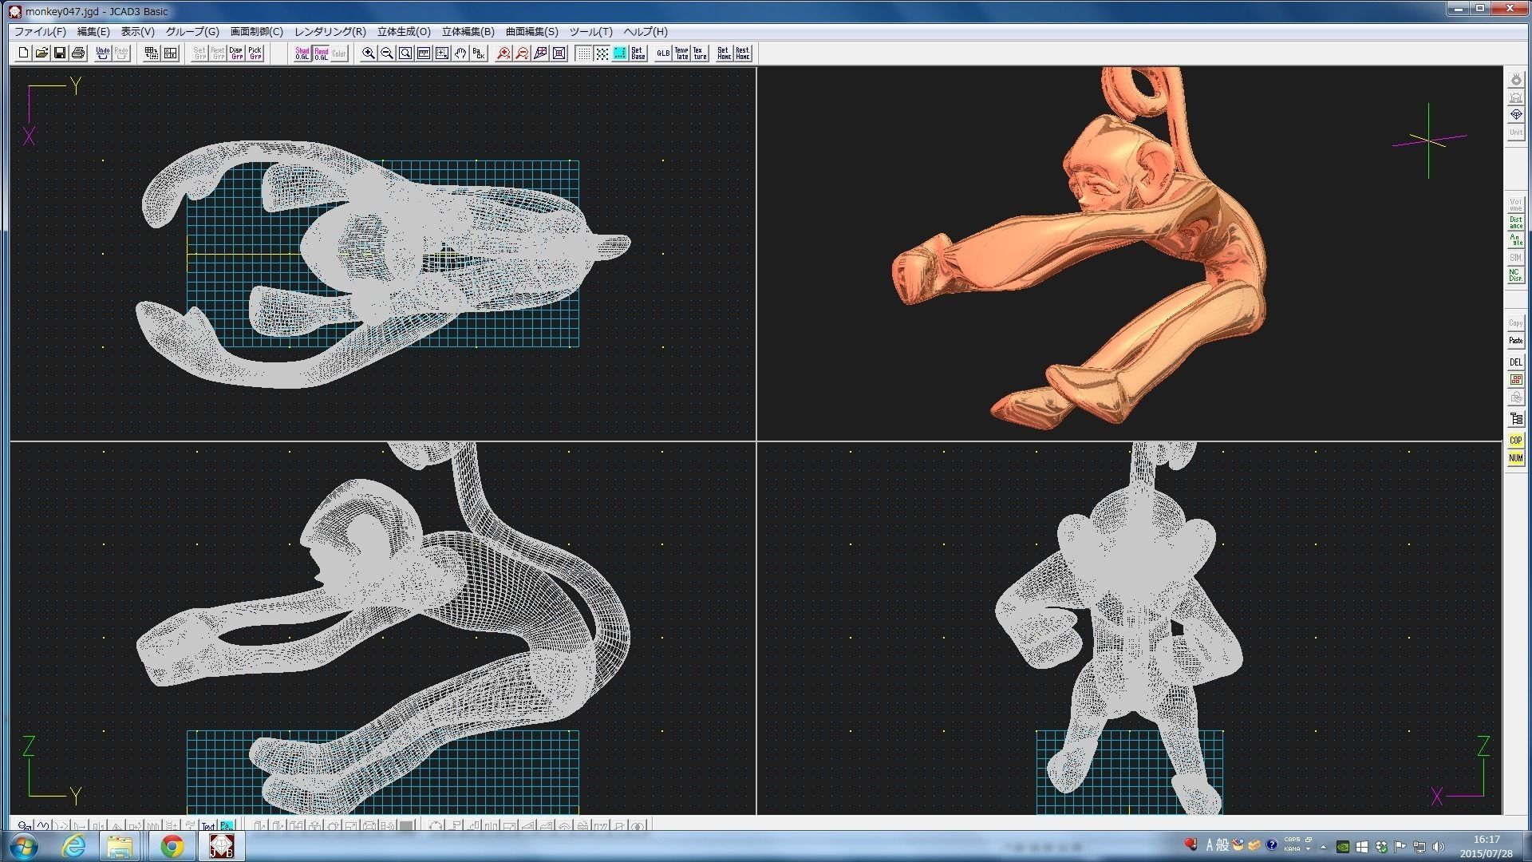Open the ファイル(F) menu

(x=40, y=32)
